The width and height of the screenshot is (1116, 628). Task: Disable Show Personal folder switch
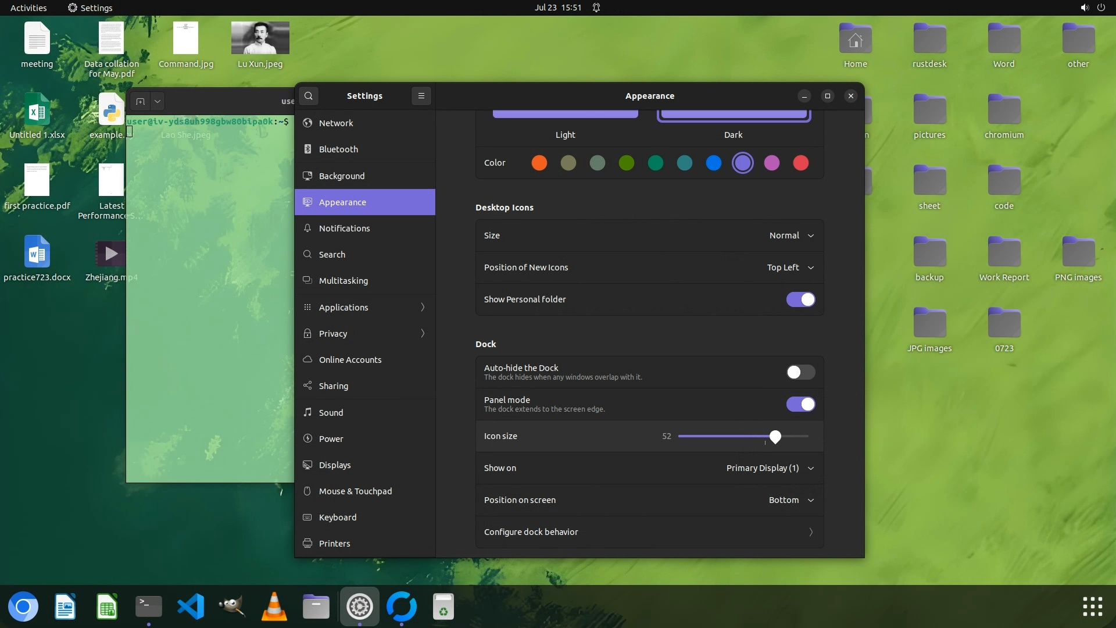tap(800, 299)
